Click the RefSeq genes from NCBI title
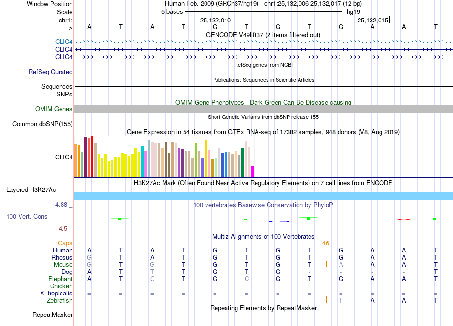The height and width of the screenshot is (326, 453). pos(263,65)
